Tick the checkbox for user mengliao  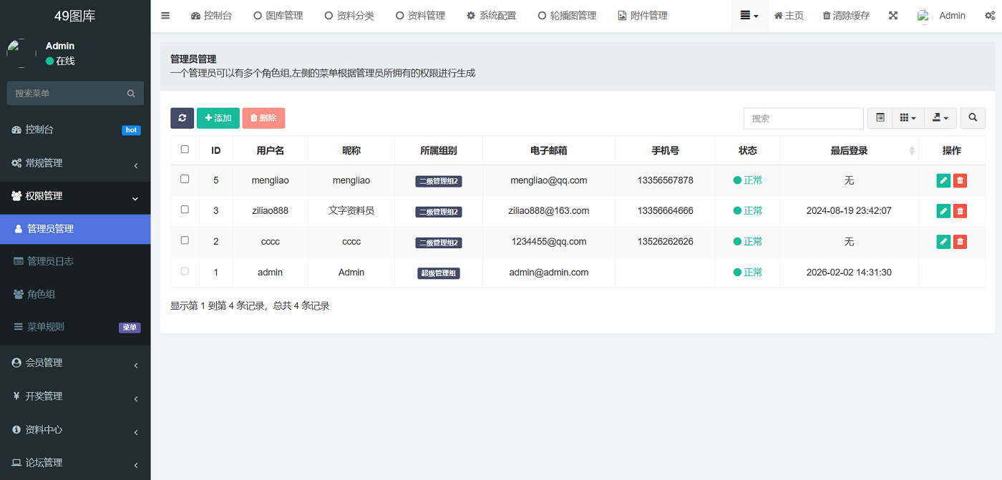point(185,180)
